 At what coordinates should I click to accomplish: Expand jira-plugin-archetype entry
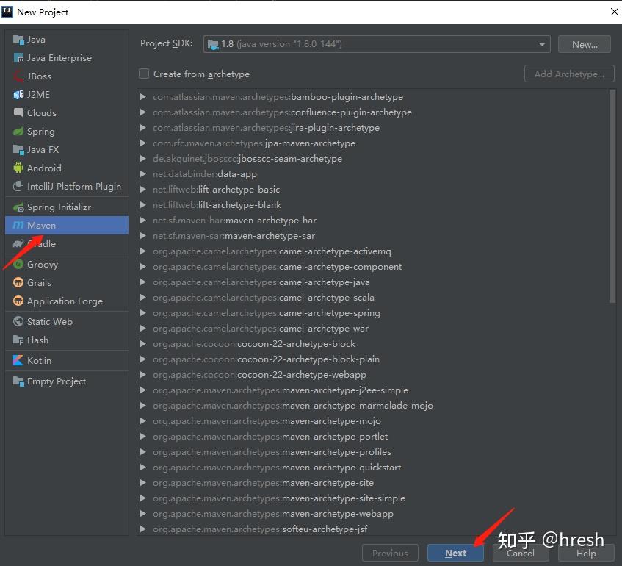pos(143,127)
